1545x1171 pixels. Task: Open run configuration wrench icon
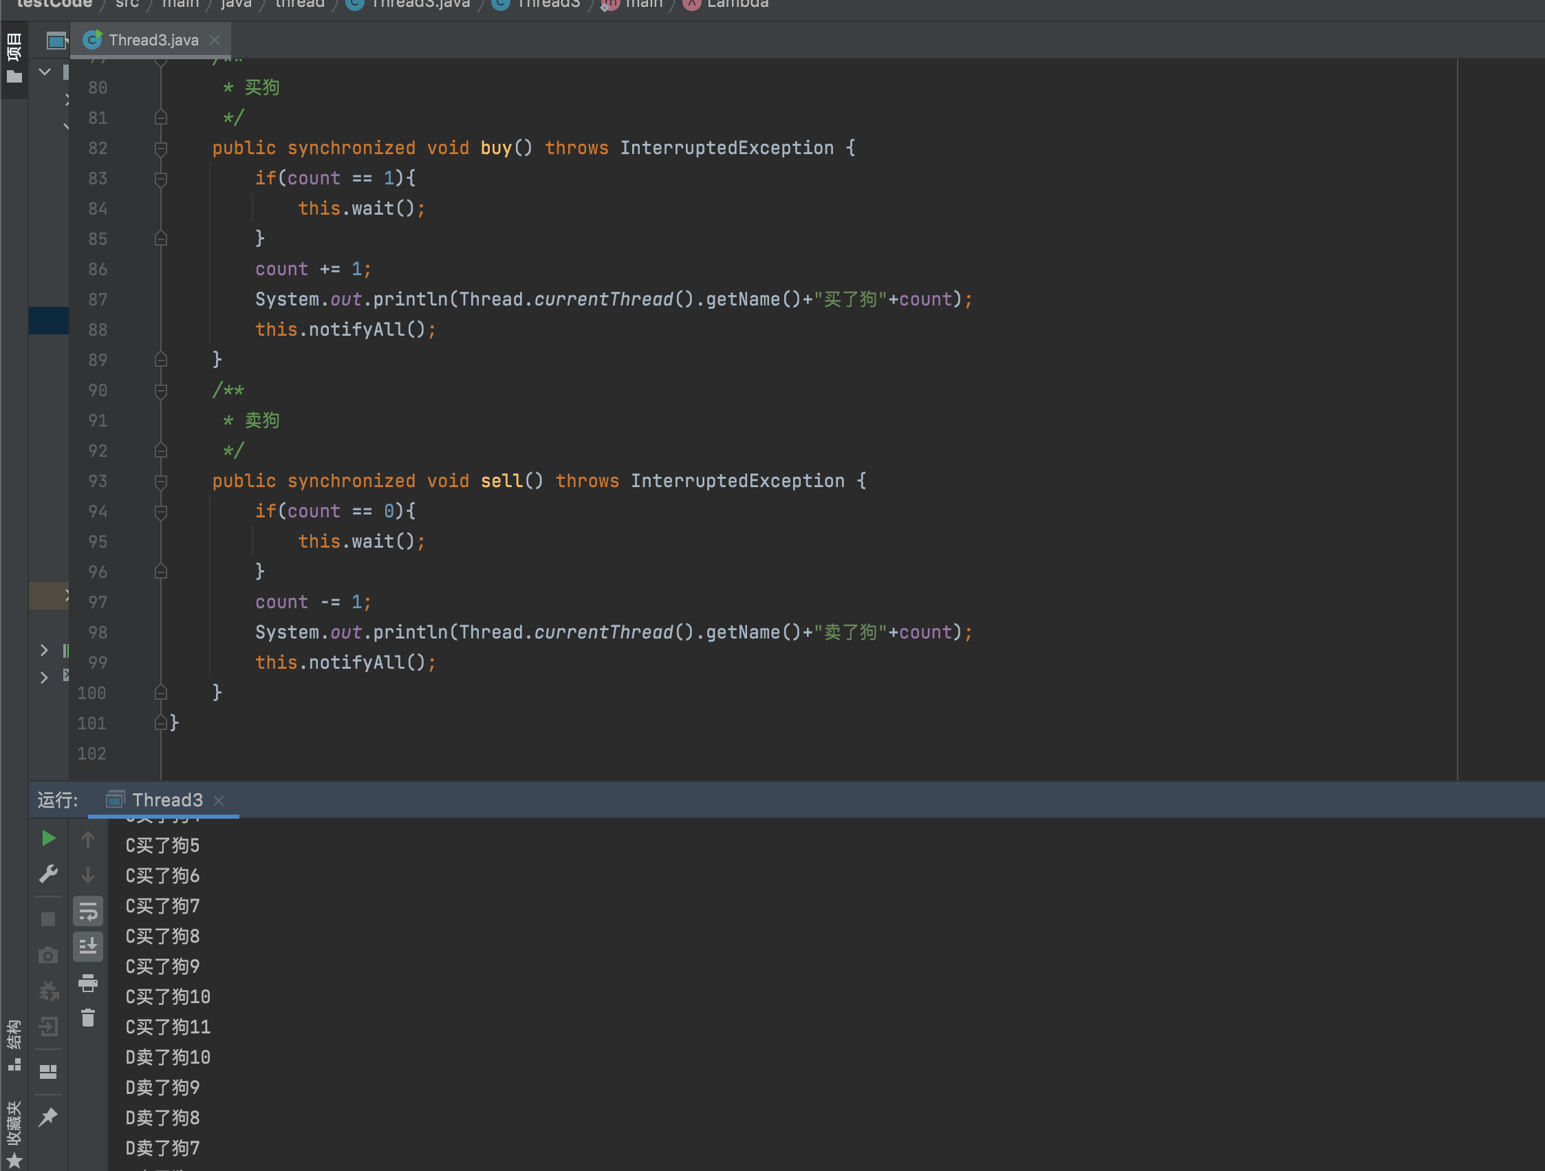48,874
